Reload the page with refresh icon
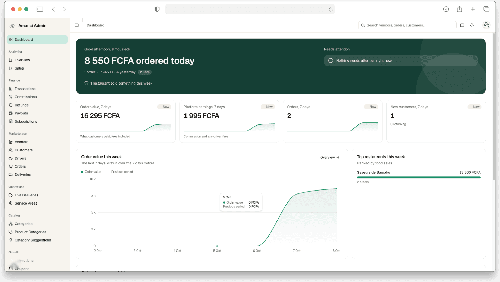Image resolution: width=500 pixels, height=282 pixels. click(x=330, y=10)
